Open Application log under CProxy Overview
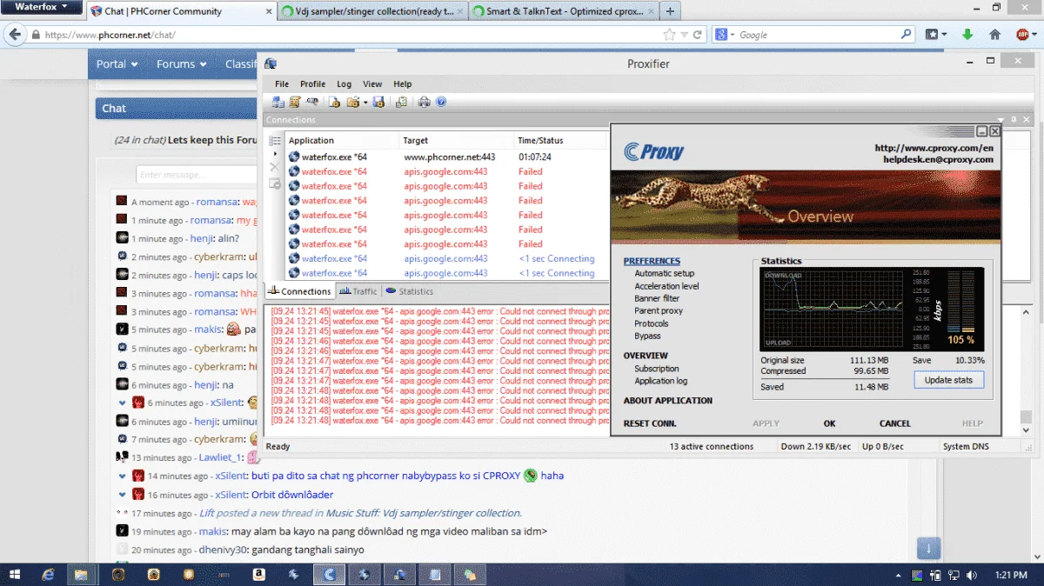This screenshot has width=1044, height=586. tap(660, 381)
